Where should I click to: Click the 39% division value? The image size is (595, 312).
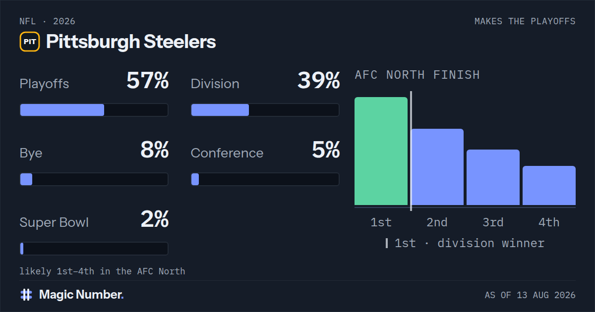pyautogui.click(x=319, y=81)
